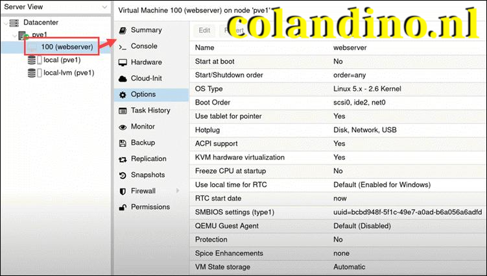Select the Start/Shutdown order row
Viewport: 487px width, 276px height.
coord(338,75)
